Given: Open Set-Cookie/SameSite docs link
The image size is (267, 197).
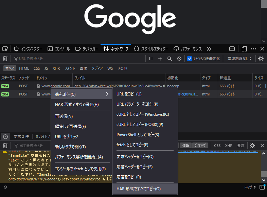Looking at the screenshot, I should 54,179.
